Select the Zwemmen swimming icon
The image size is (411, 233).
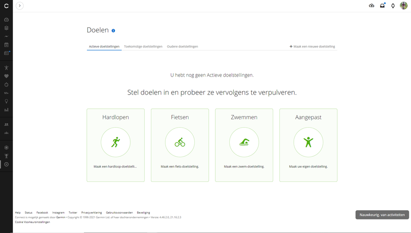coord(244,142)
